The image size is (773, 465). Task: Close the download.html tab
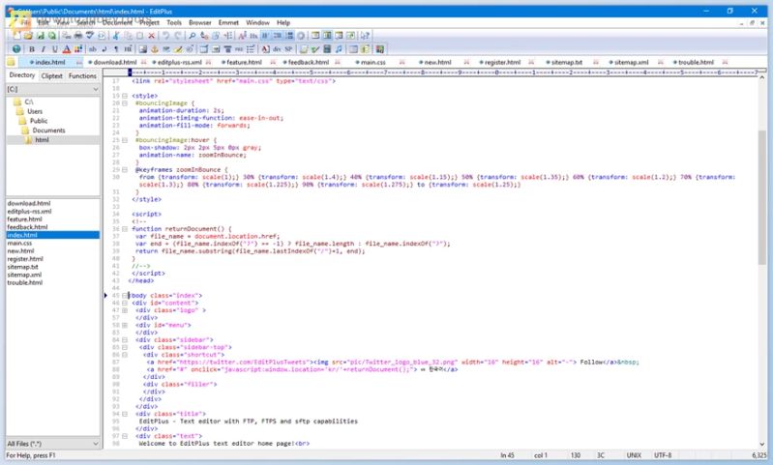(144, 63)
